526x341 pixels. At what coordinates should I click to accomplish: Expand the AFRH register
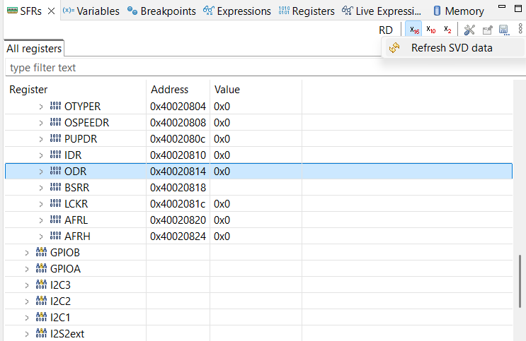point(41,237)
